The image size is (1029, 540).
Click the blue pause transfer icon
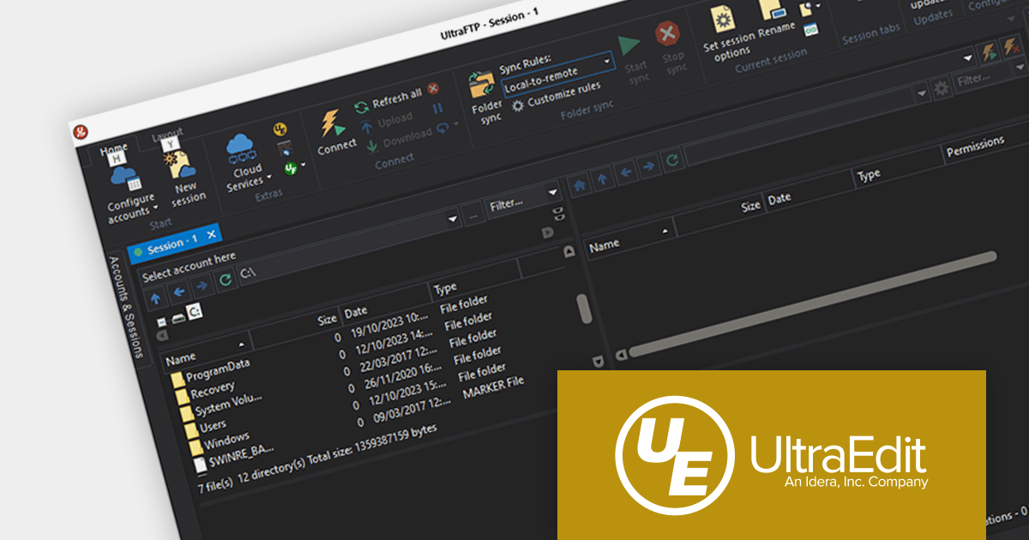tap(437, 108)
